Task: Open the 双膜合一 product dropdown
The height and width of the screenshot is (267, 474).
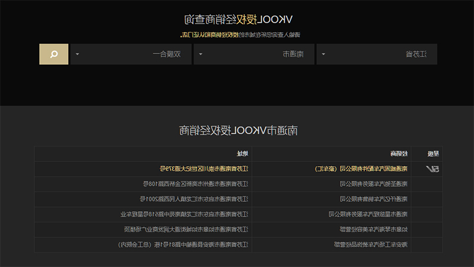Action: tap(131, 54)
